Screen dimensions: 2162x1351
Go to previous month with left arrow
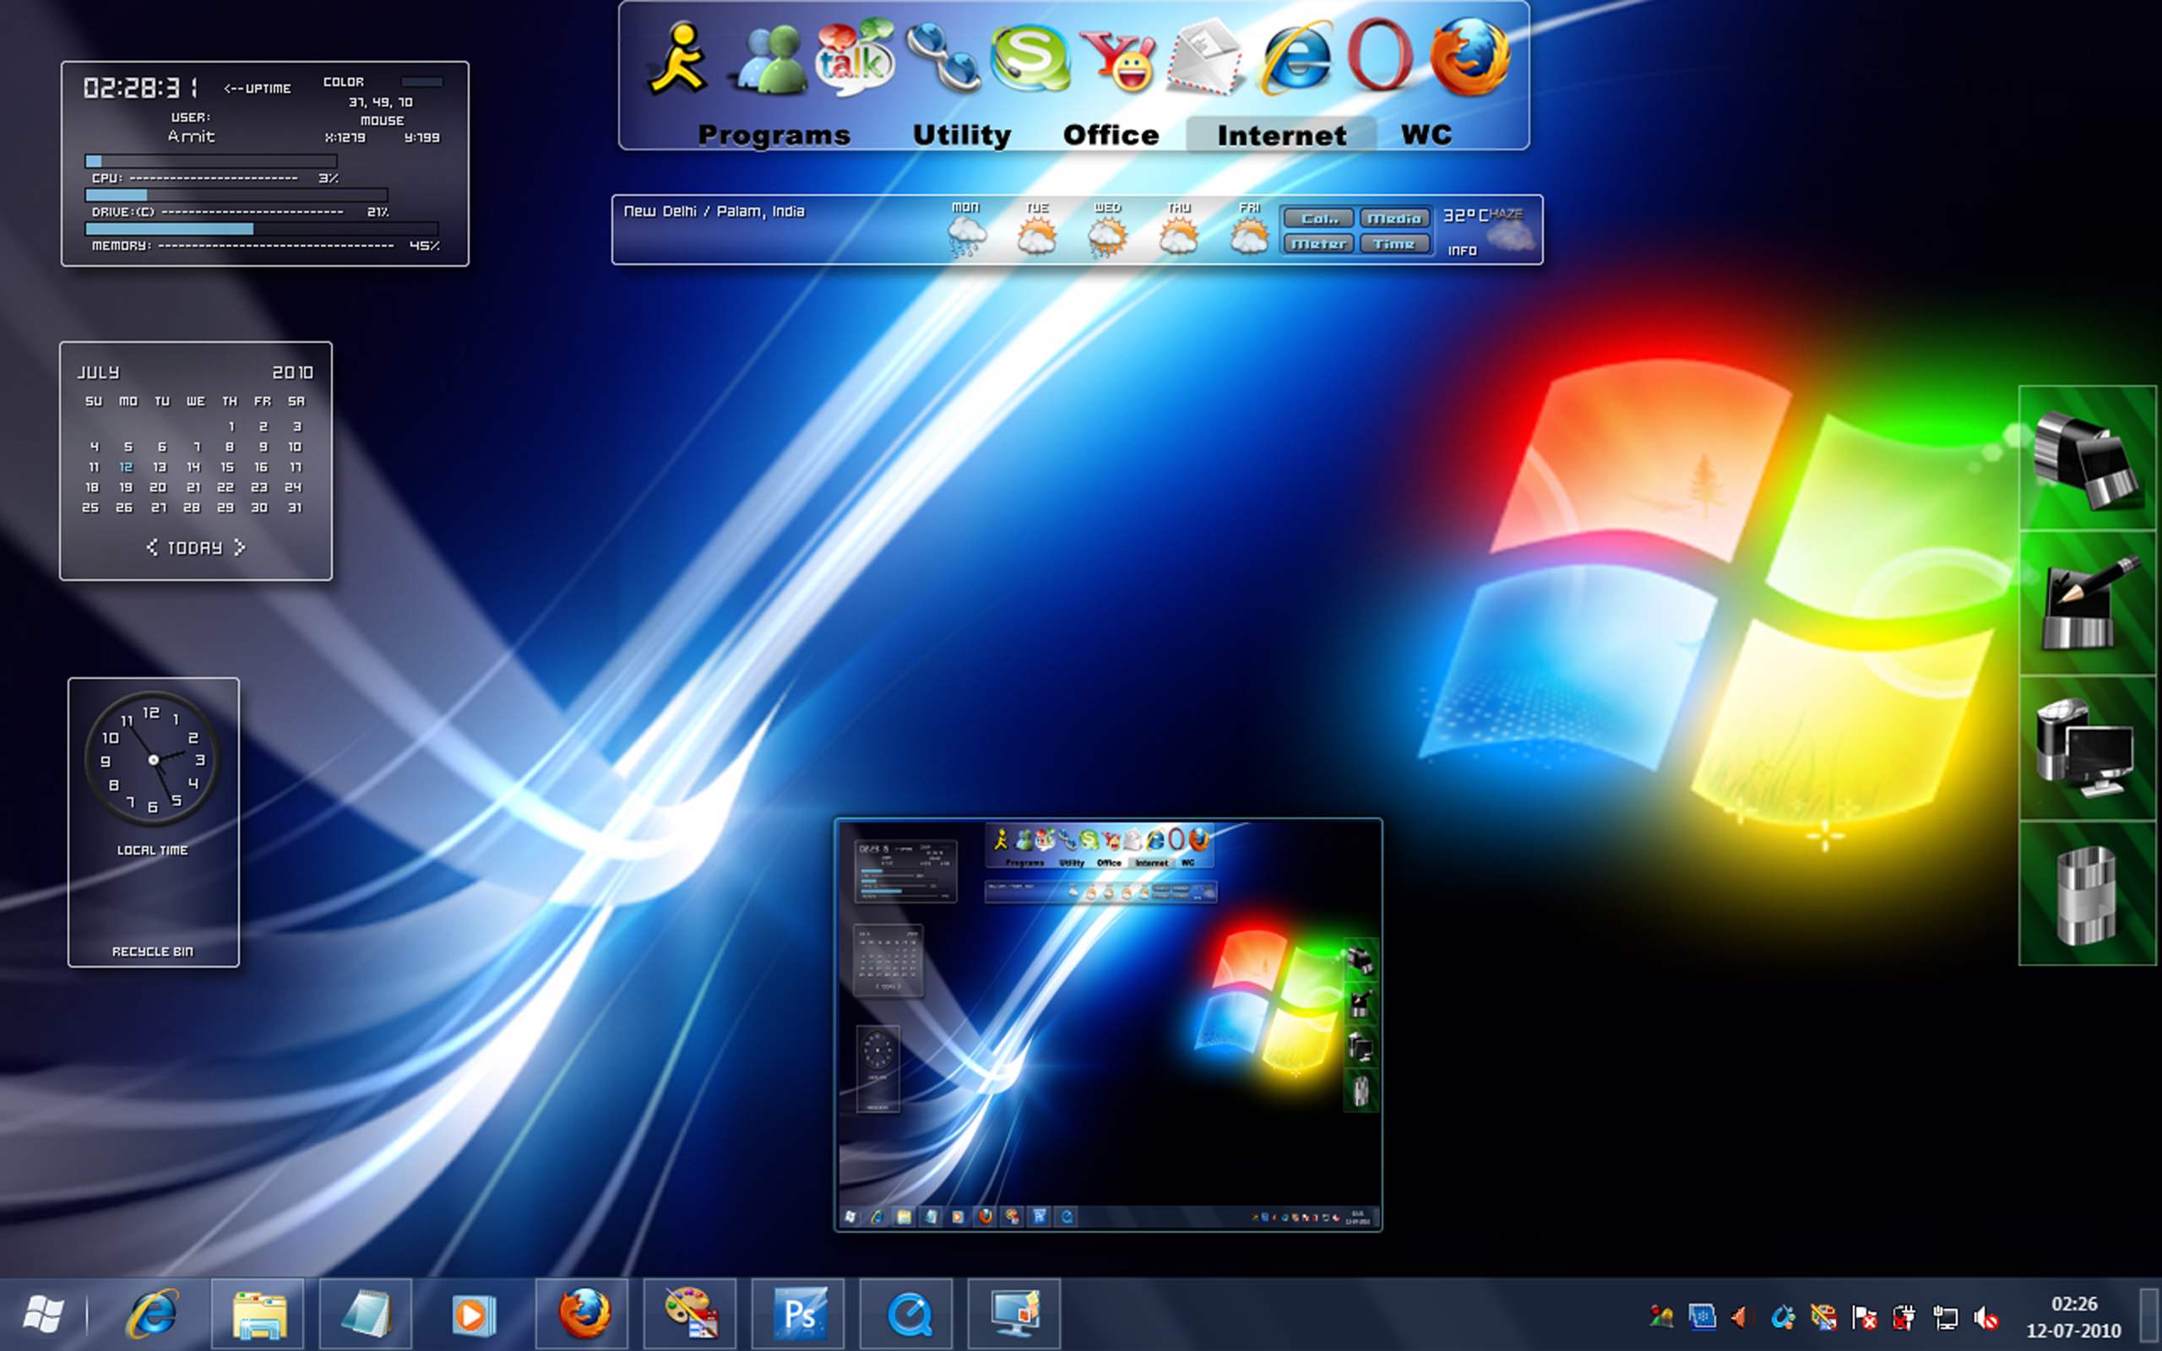152,547
